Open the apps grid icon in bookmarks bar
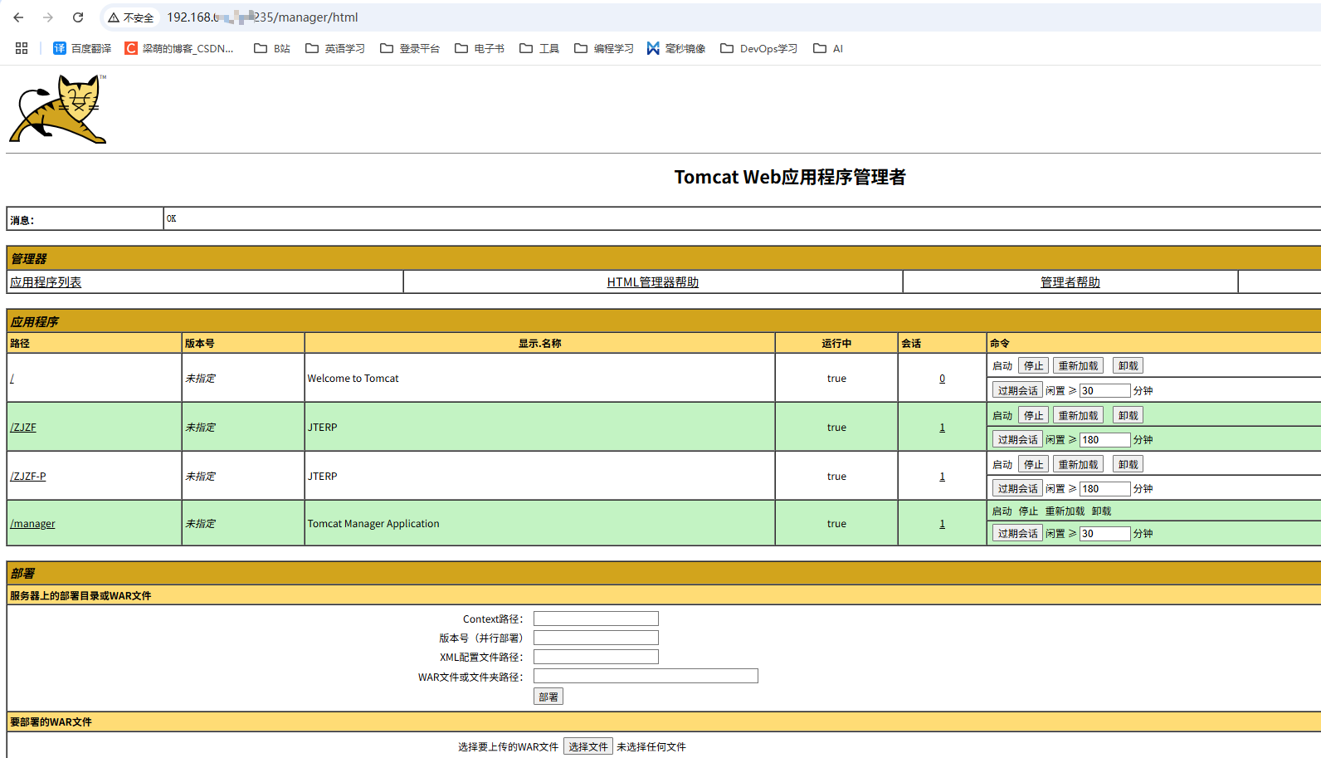The height and width of the screenshot is (758, 1321). (x=22, y=48)
